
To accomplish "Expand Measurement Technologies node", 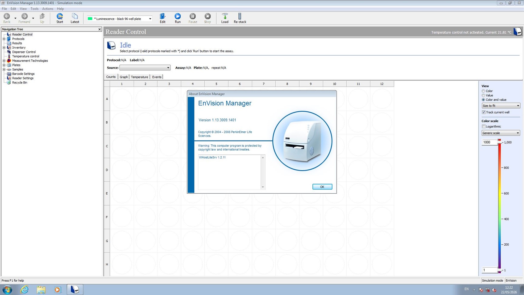I will coord(4,61).
